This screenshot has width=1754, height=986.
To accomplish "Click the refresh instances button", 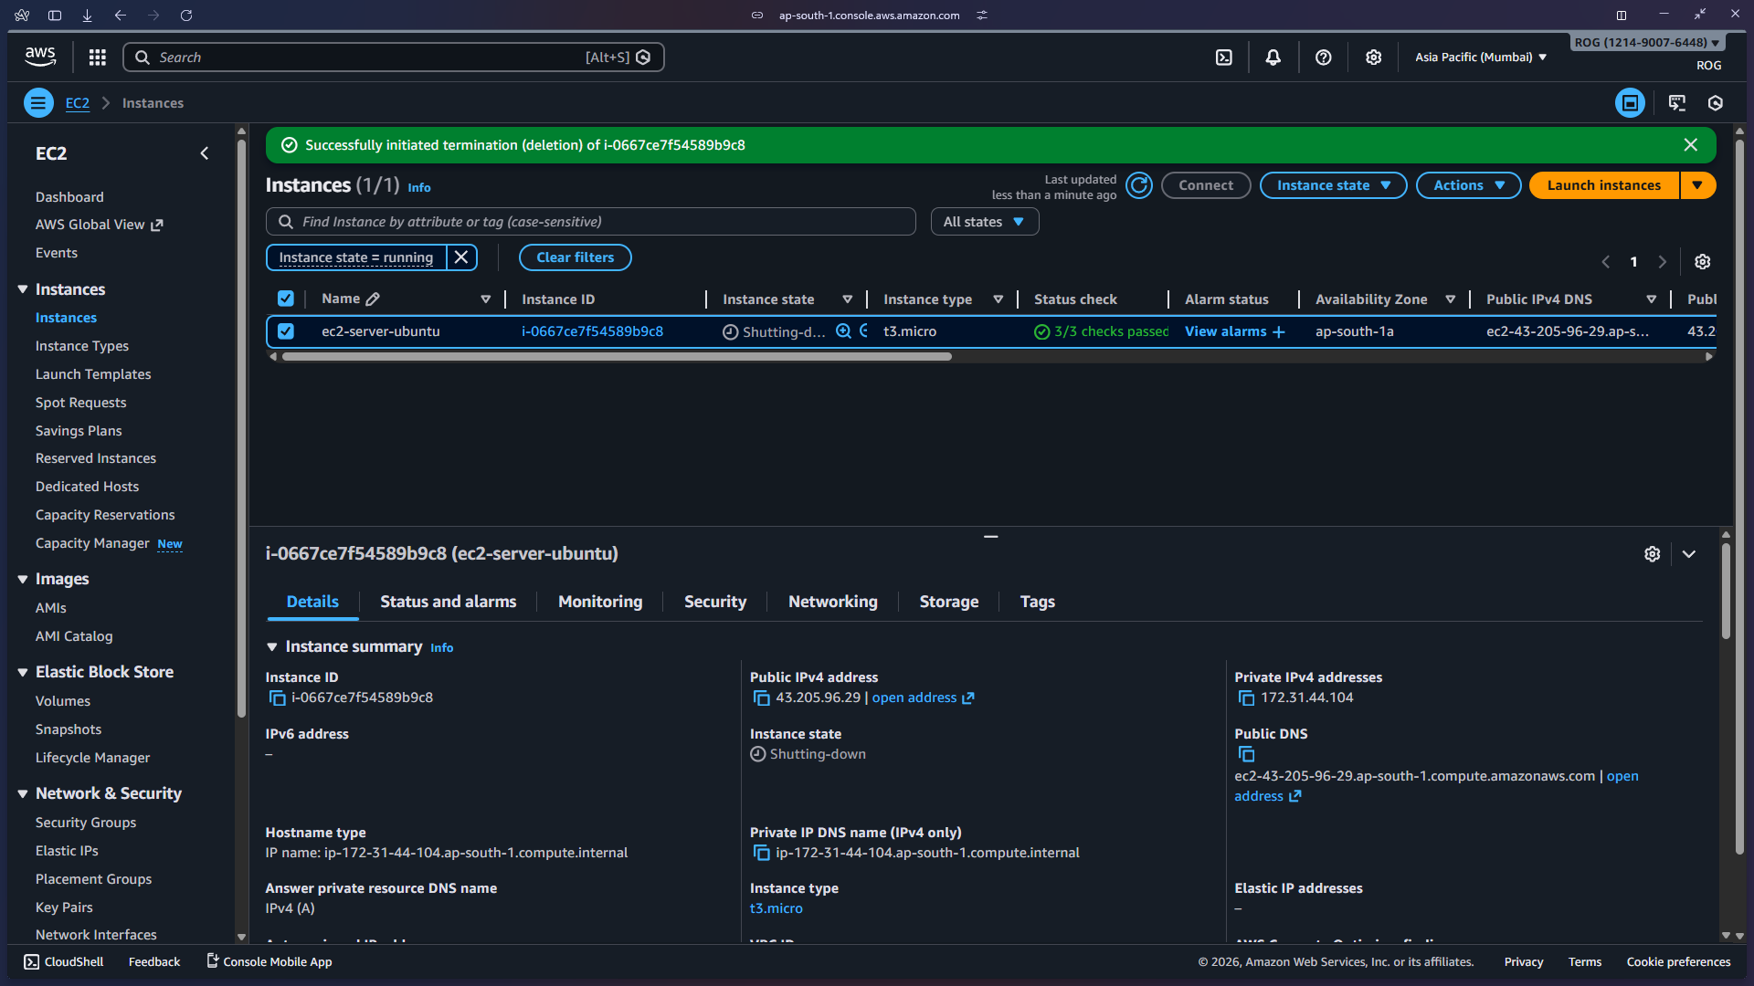I will [x=1138, y=185].
